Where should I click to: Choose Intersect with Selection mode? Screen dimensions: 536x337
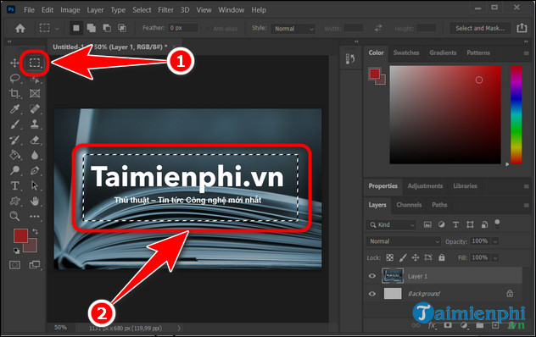pyautogui.click(x=122, y=28)
